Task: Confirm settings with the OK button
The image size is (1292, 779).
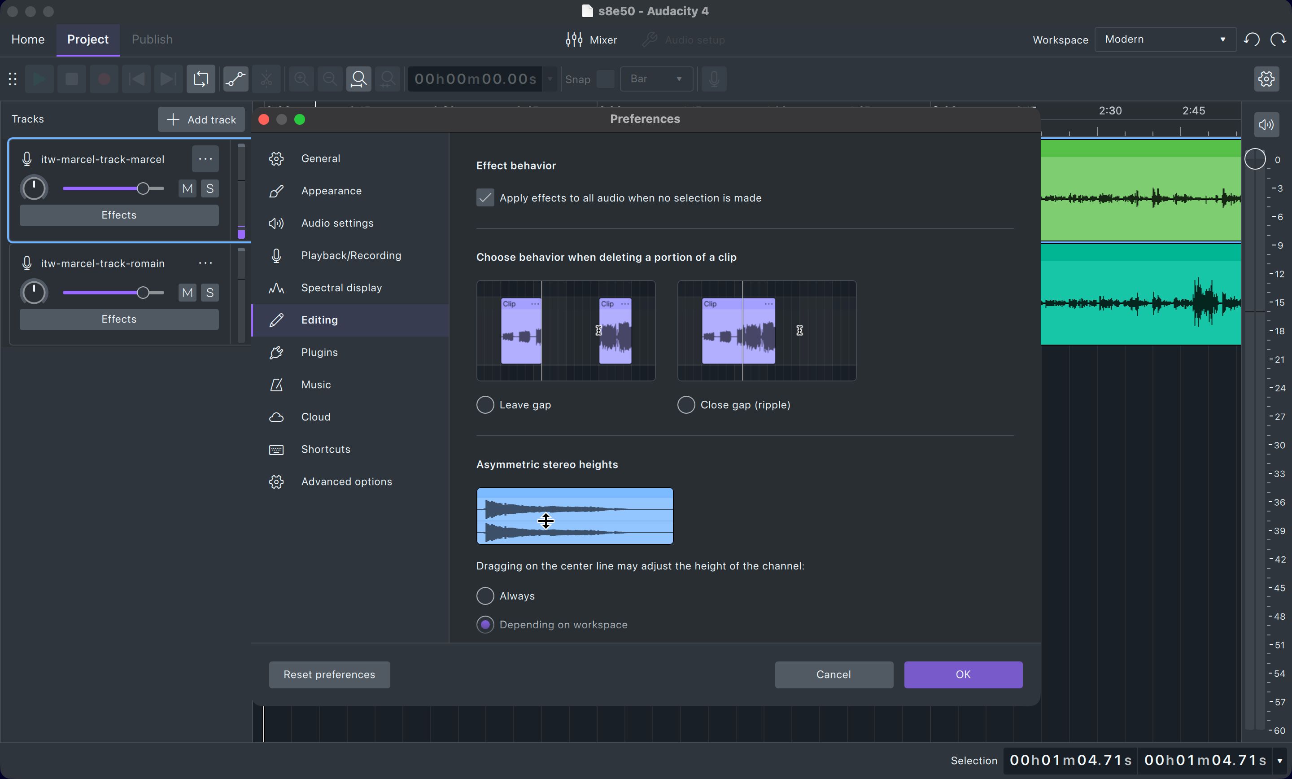Action: tap(962, 674)
